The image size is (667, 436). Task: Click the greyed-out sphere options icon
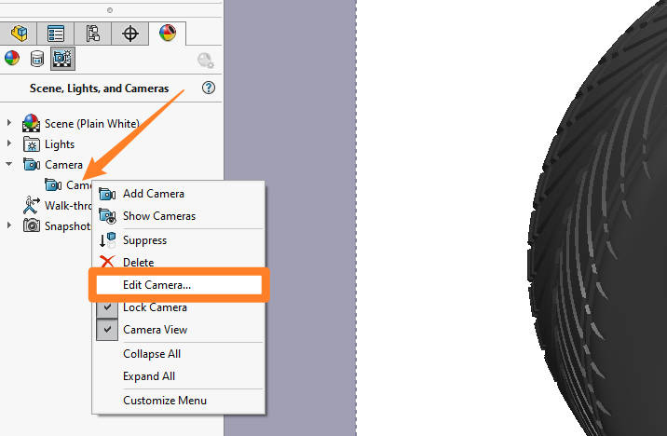206,60
